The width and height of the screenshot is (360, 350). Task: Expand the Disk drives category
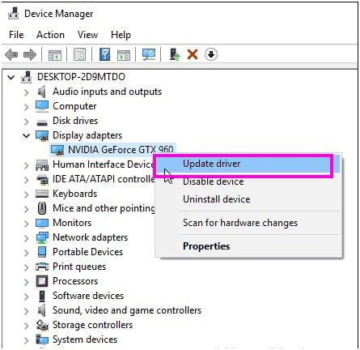click(26, 122)
